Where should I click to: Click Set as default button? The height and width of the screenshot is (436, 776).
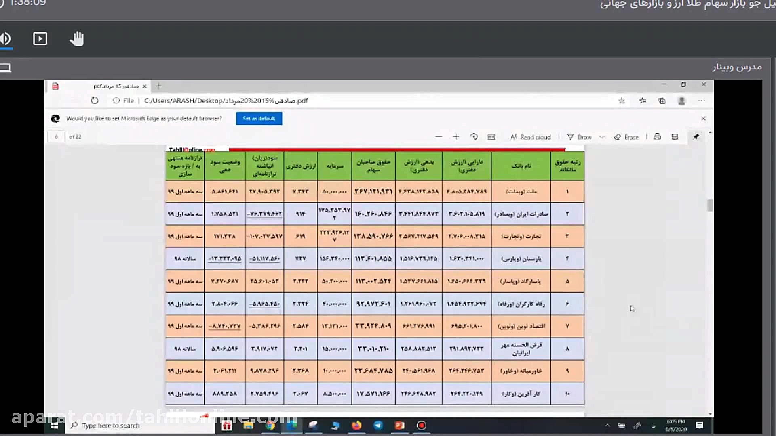click(x=259, y=118)
